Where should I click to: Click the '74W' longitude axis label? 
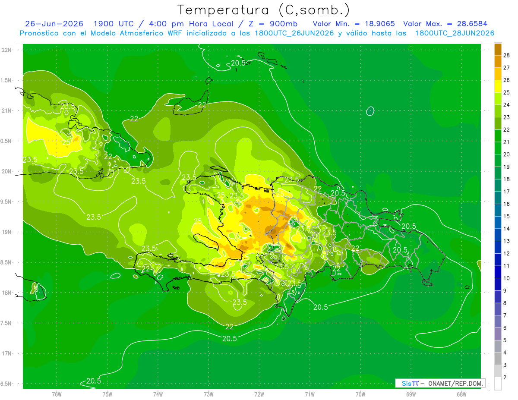[158, 394]
